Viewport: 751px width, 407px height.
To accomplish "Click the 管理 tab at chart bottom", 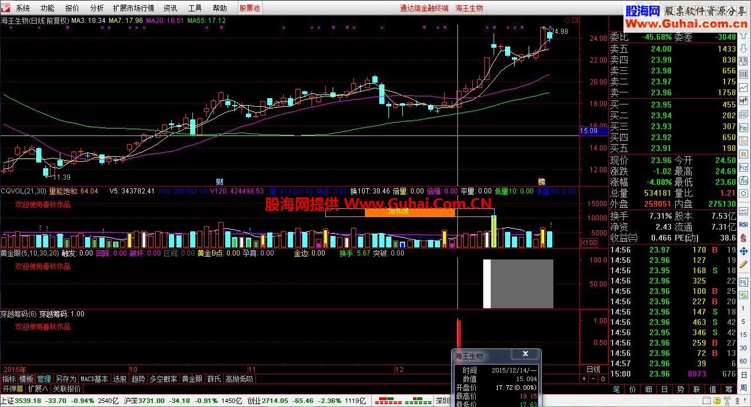I will 44,379.
